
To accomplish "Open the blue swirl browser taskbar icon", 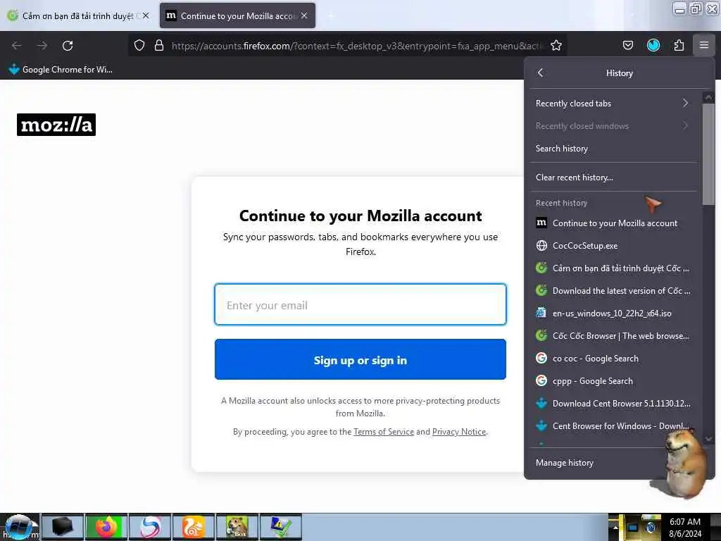I will point(150,527).
